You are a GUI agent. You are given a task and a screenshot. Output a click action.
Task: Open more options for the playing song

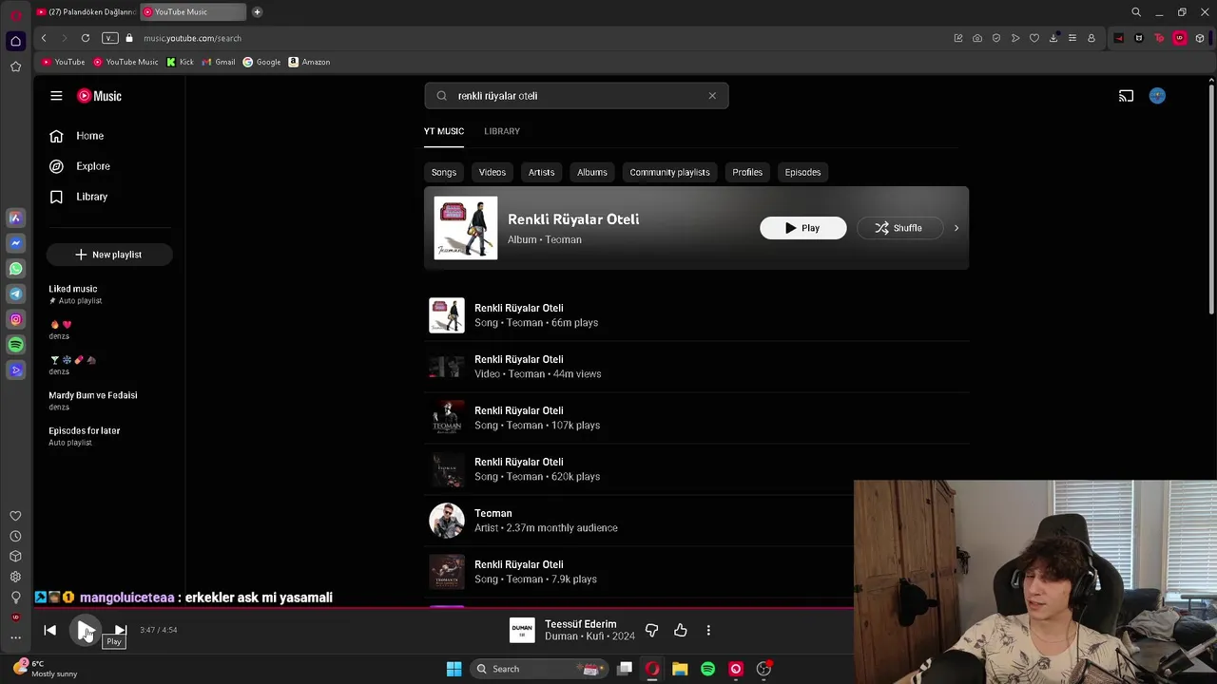coord(708,630)
